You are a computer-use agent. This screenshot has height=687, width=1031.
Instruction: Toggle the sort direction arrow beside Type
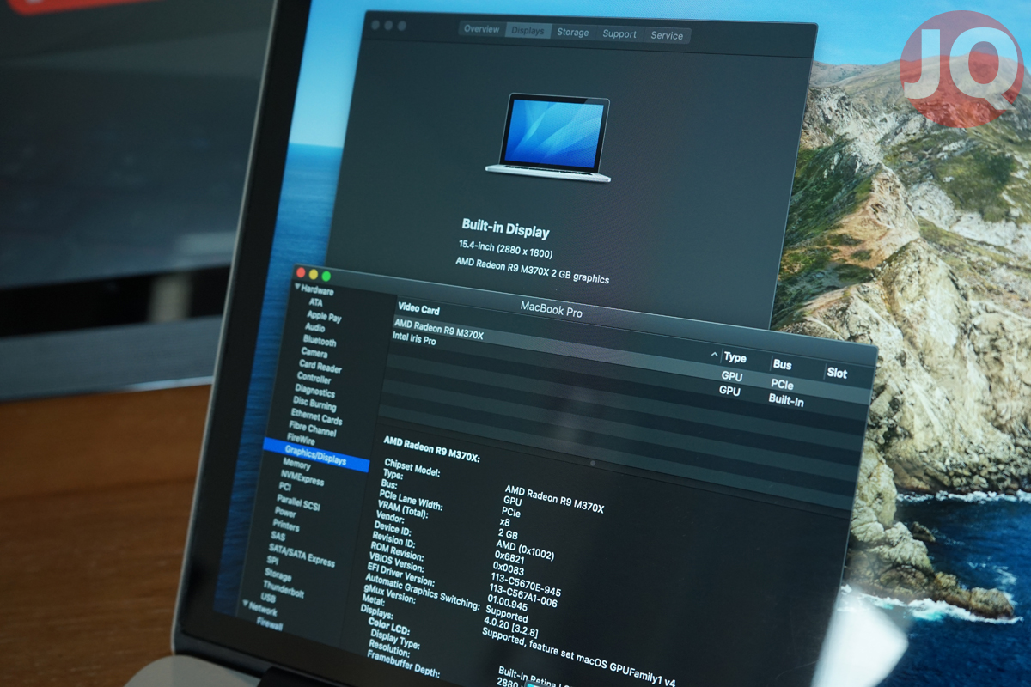713,355
